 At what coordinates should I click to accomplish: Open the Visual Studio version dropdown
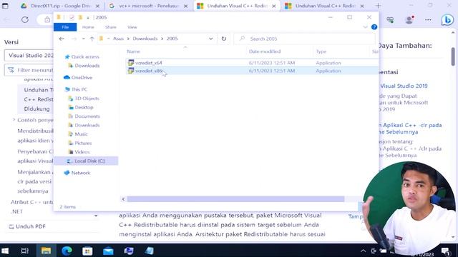pos(29,56)
